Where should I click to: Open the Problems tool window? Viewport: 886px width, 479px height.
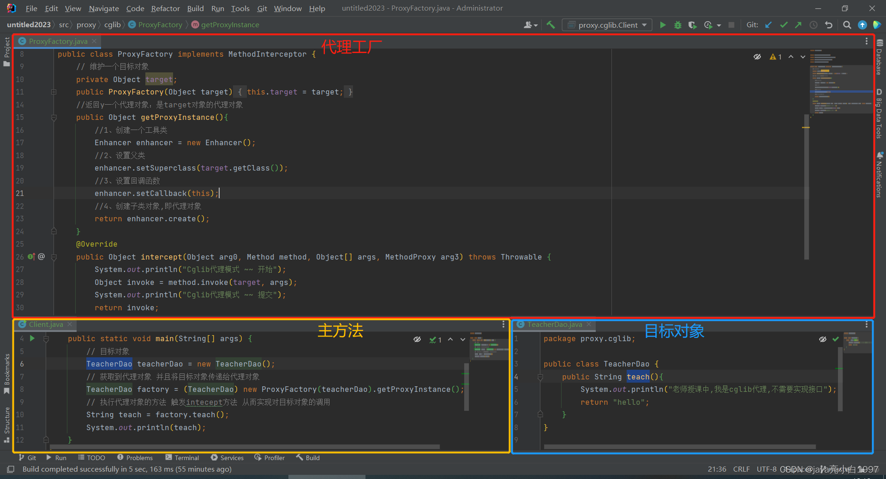[135, 458]
